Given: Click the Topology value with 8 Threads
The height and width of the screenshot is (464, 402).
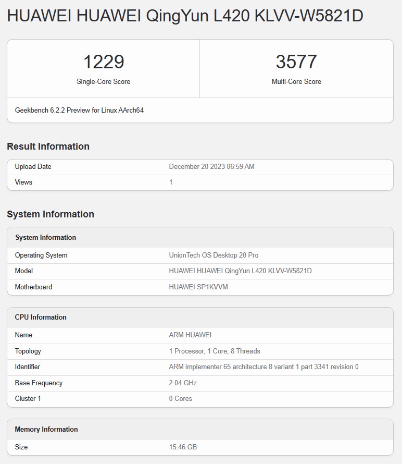Looking at the screenshot, I should coord(215,351).
